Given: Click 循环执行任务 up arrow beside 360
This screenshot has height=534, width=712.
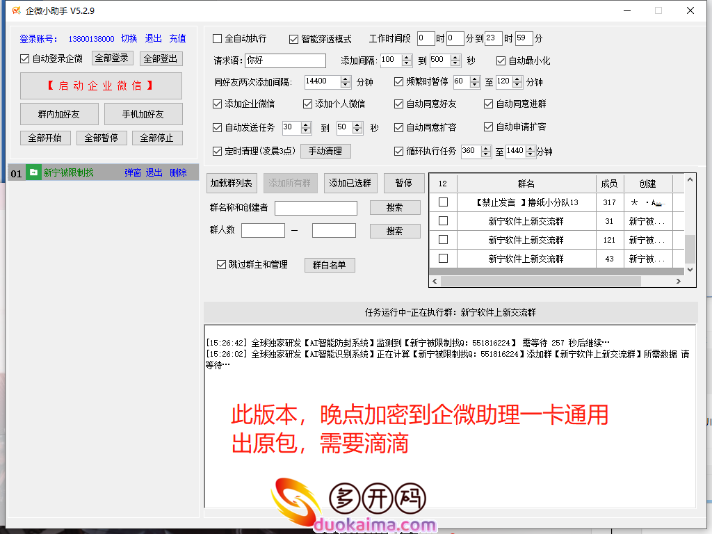Looking at the screenshot, I should click(487, 147).
